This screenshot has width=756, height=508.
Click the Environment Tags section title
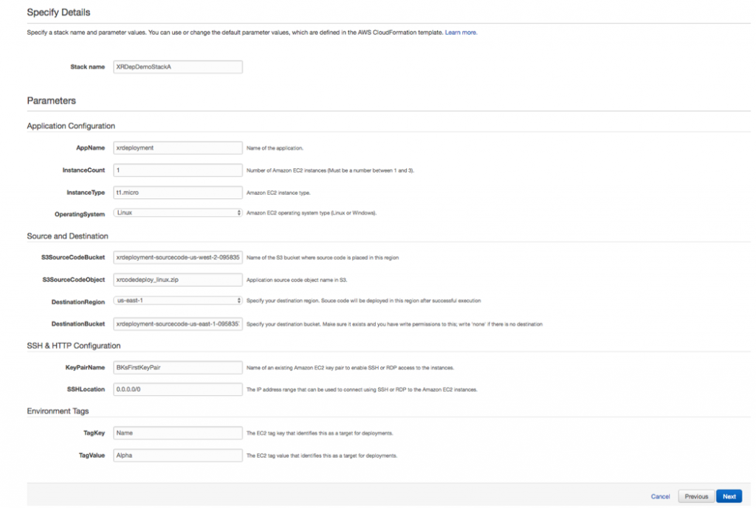tap(58, 411)
